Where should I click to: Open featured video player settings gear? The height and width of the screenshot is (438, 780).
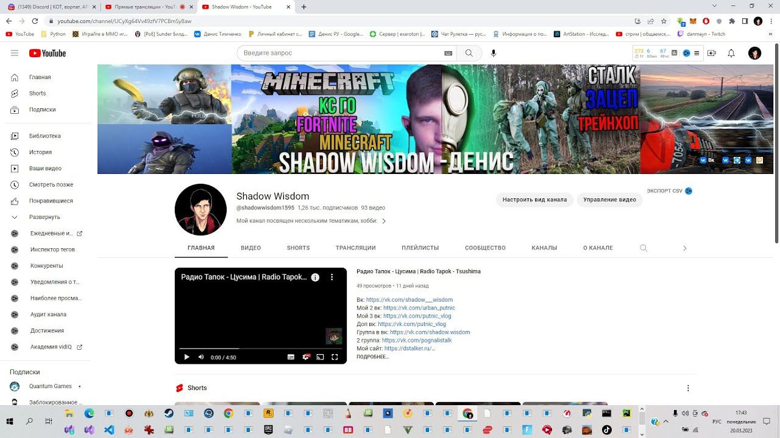tap(306, 357)
